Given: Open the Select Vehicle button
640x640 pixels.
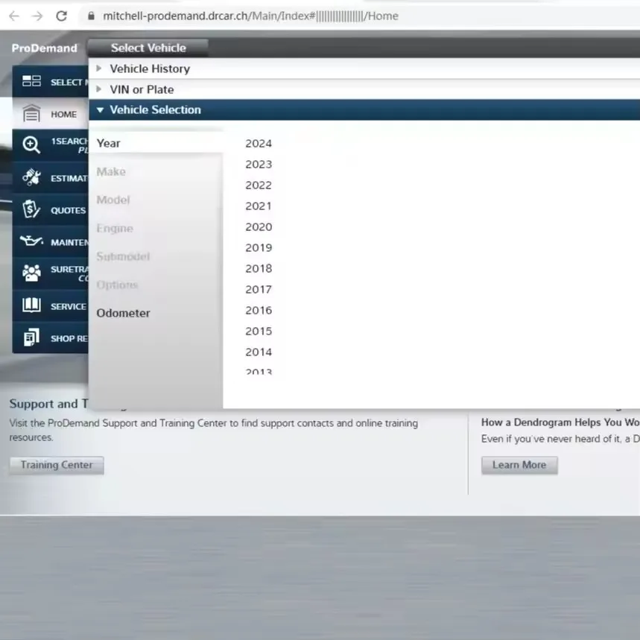Looking at the screenshot, I should pos(148,48).
